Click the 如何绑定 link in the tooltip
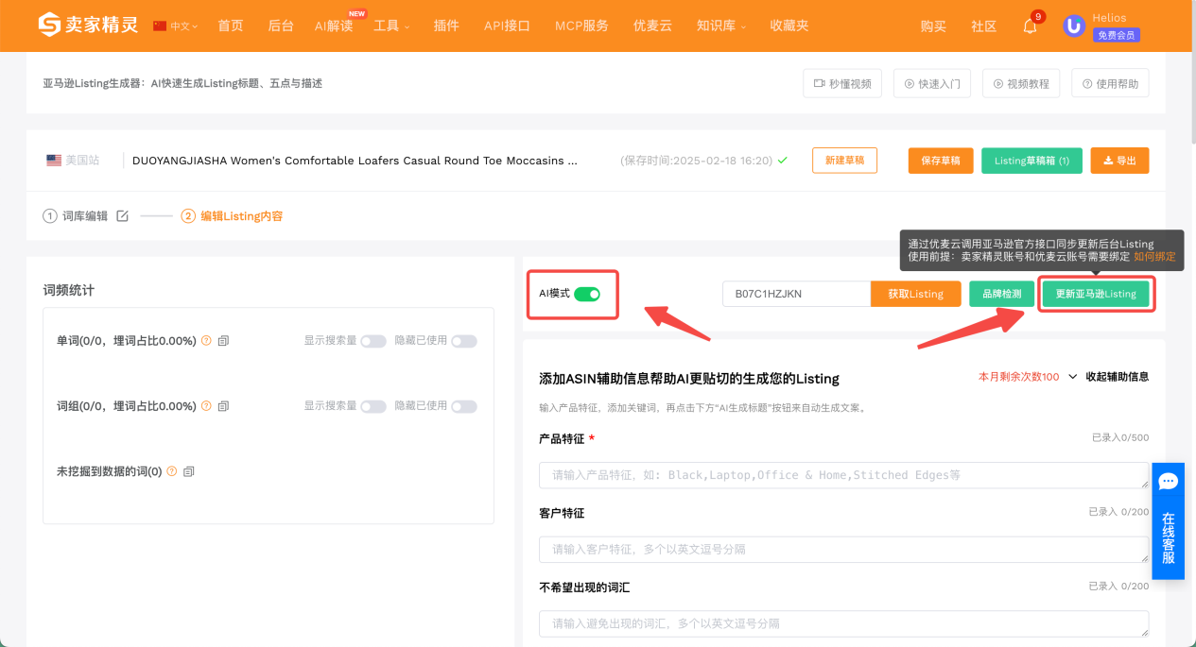 pyautogui.click(x=1154, y=257)
